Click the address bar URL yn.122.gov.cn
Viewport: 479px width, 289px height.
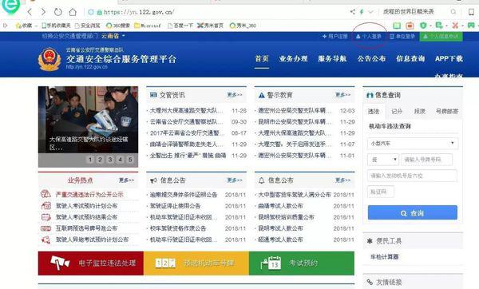(x=139, y=12)
